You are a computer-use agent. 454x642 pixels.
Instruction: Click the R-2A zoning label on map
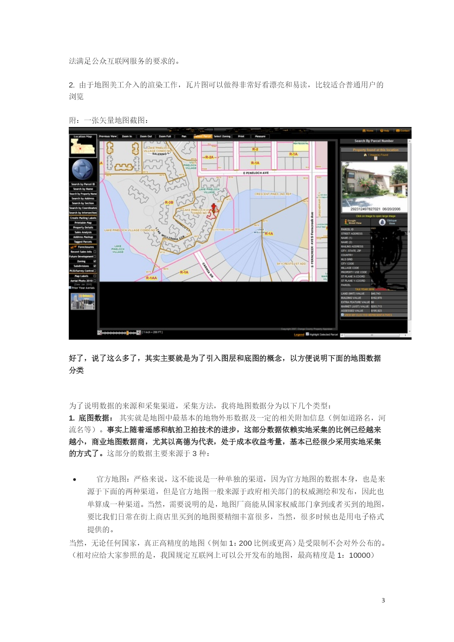pyautogui.click(x=209, y=157)
